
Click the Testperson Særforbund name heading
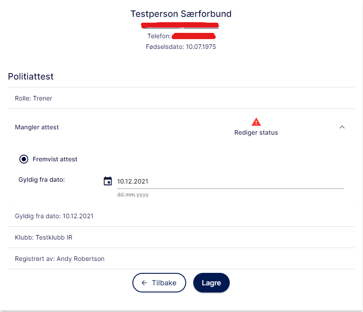click(181, 14)
